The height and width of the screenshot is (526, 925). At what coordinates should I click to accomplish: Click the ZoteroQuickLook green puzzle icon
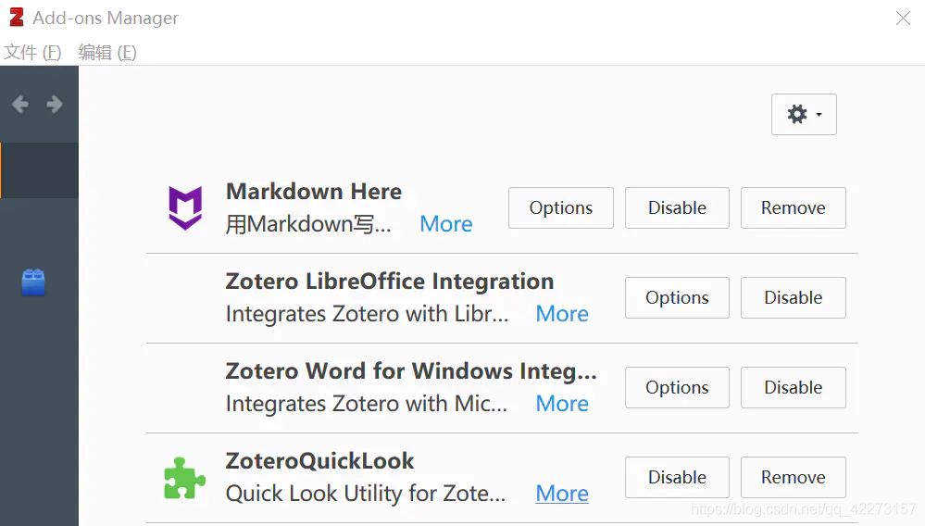[184, 478]
